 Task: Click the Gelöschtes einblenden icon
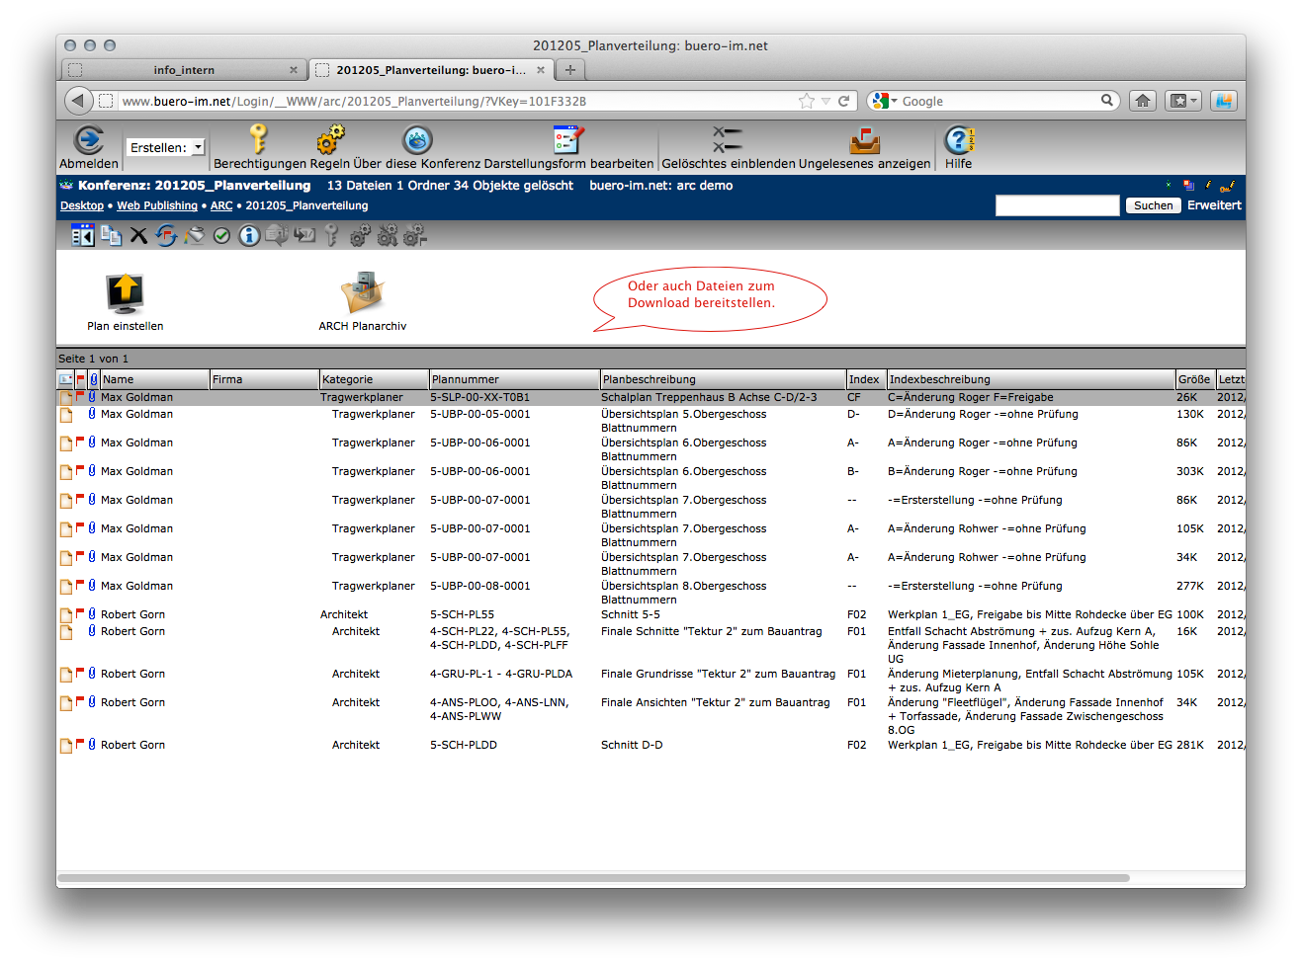point(728,140)
